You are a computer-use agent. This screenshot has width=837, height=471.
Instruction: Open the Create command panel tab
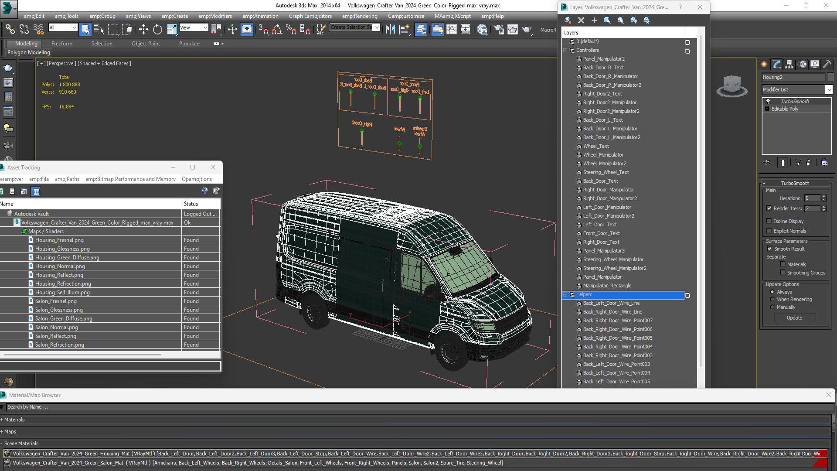(764, 64)
